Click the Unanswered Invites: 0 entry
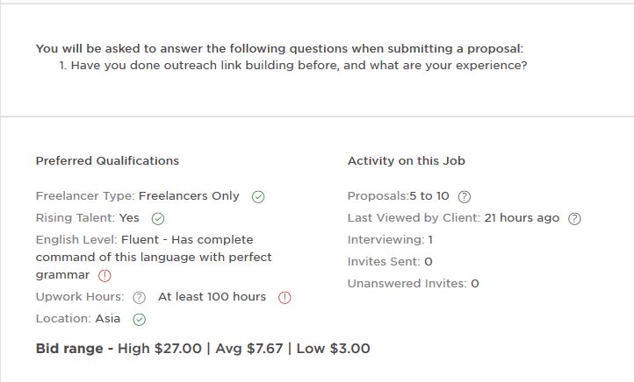The height and width of the screenshot is (382, 634). [x=413, y=284]
